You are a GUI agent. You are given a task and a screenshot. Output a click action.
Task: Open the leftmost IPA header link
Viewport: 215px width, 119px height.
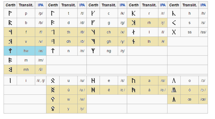[40, 5]
